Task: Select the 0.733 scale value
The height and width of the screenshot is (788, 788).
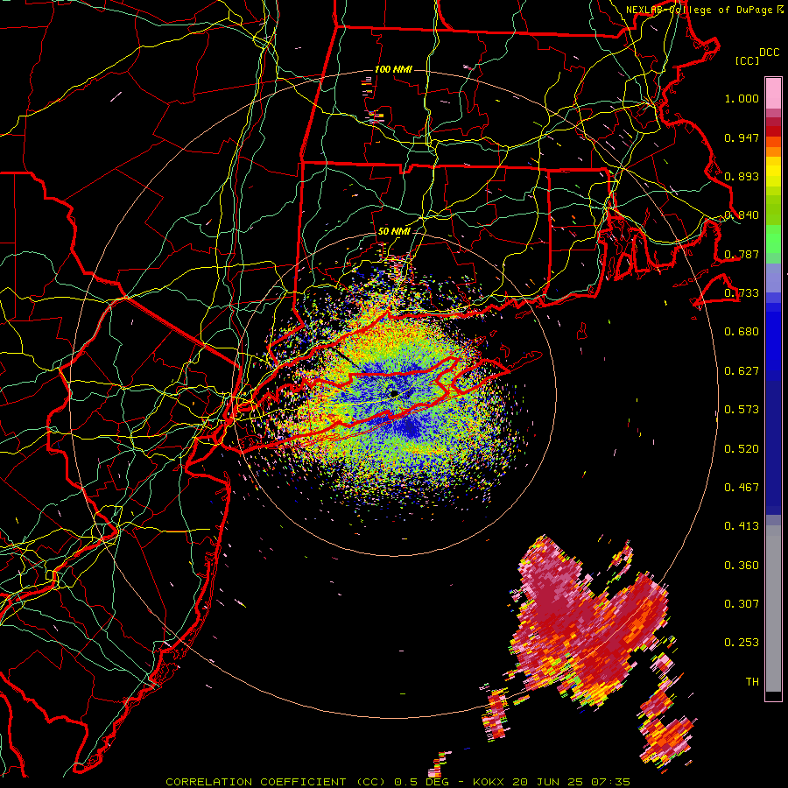Action: point(742,293)
